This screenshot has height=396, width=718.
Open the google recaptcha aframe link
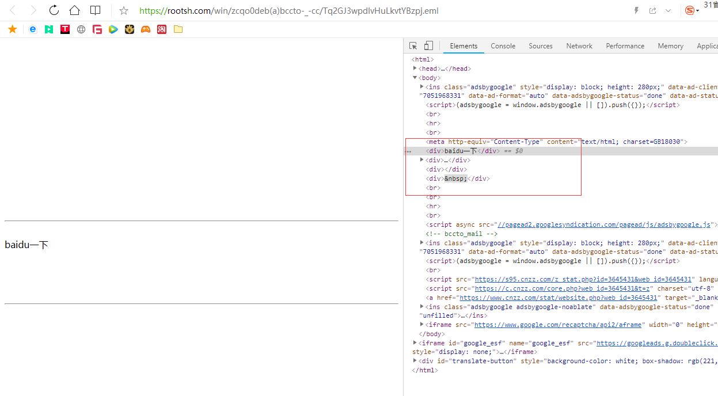click(x=558, y=325)
